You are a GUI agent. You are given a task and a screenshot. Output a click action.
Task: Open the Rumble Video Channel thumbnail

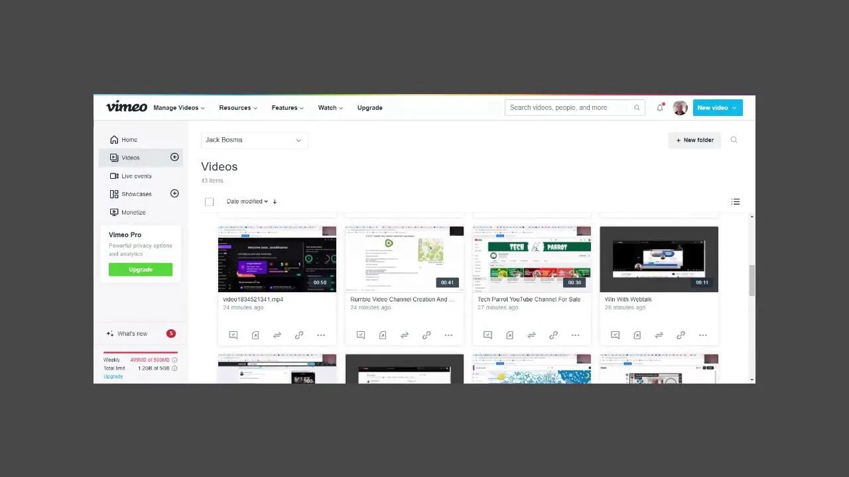point(405,259)
